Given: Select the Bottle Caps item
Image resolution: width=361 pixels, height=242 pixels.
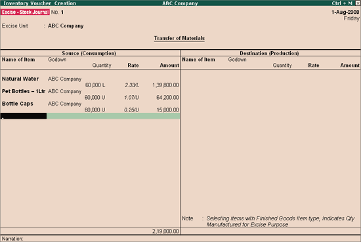Looking at the screenshot, I should click(x=18, y=104).
